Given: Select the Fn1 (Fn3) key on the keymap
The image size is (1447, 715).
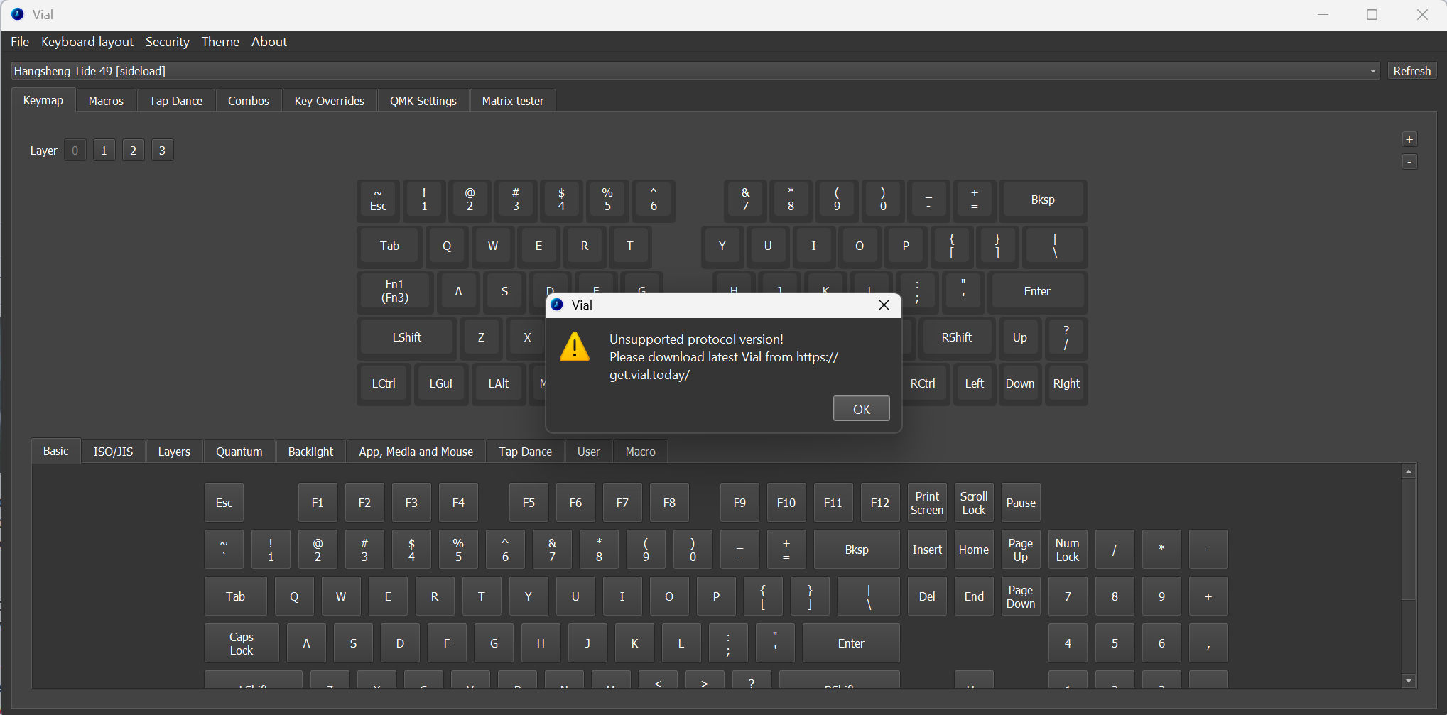Looking at the screenshot, I should click(x=395, y=291).
